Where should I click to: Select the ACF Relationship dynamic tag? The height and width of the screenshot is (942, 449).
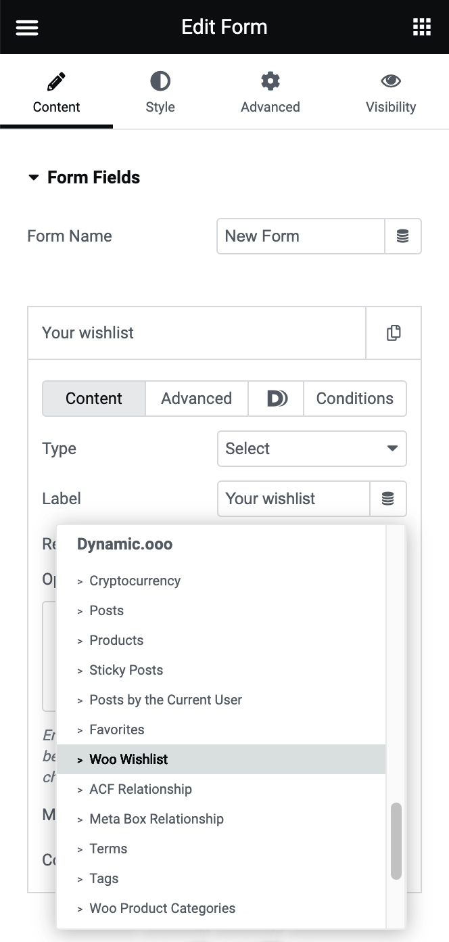141,789
